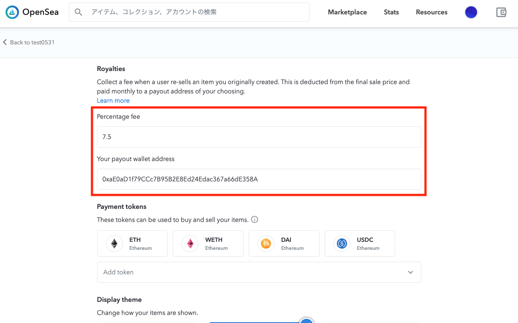Select the USDC Ethereum token card
Image resolution: width=518 pixels, height=323 pixels.
coord(360,244)
